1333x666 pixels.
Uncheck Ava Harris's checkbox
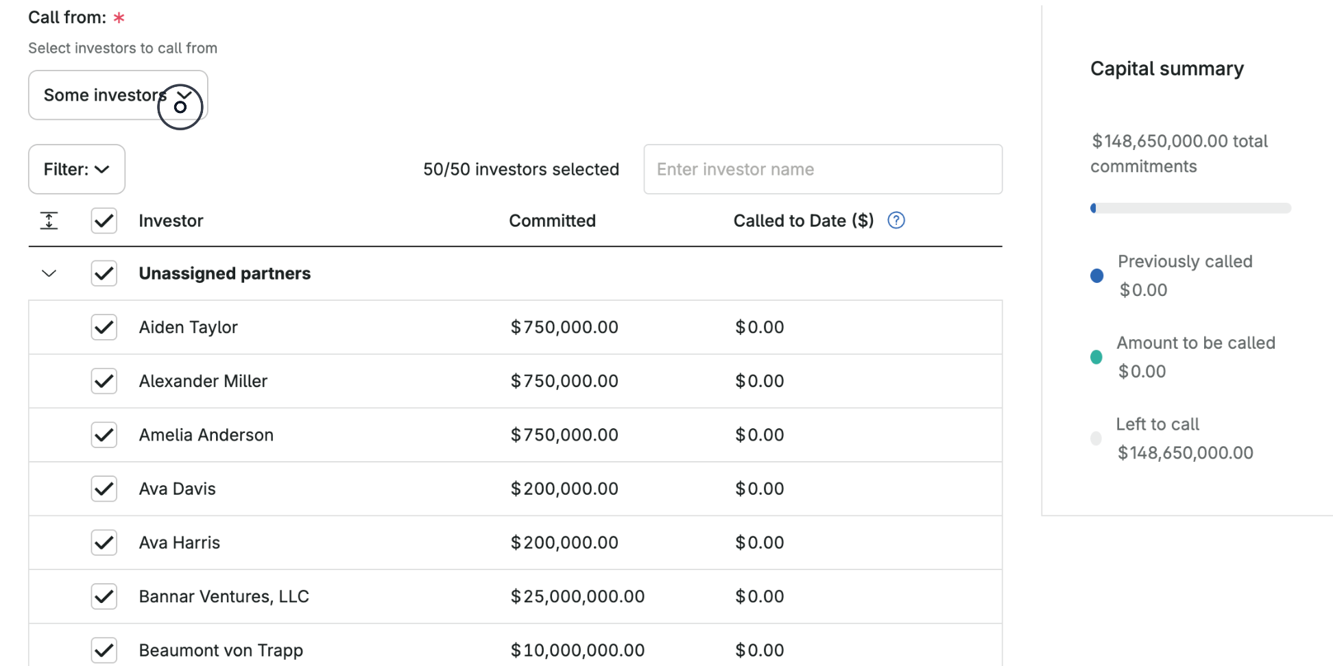(x=104, y=542)
